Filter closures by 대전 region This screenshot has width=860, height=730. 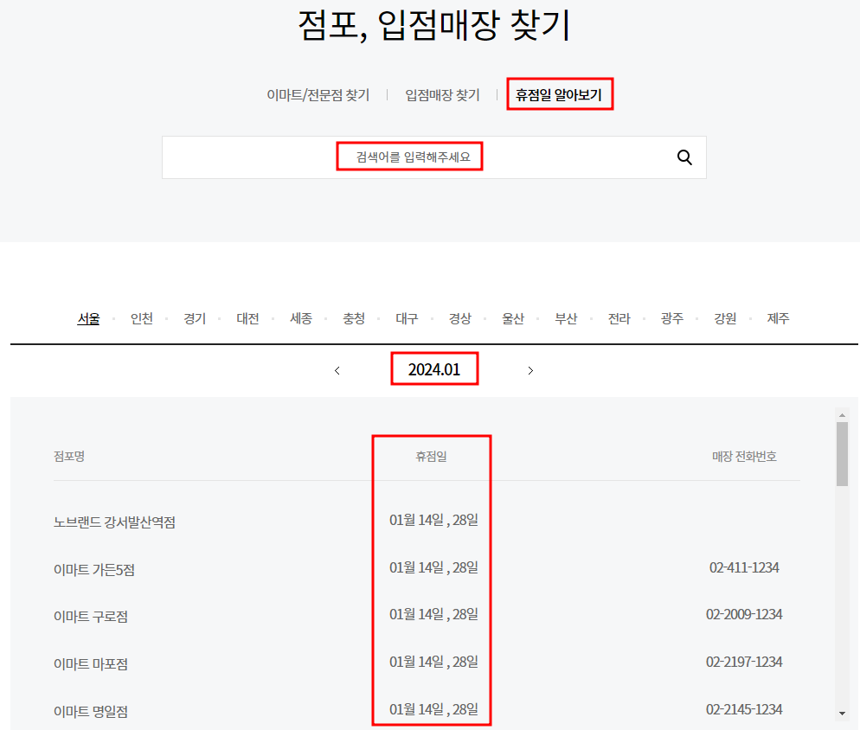[247, 317]
